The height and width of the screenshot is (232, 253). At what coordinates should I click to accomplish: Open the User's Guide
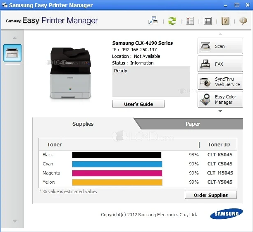tap(138, 104)
